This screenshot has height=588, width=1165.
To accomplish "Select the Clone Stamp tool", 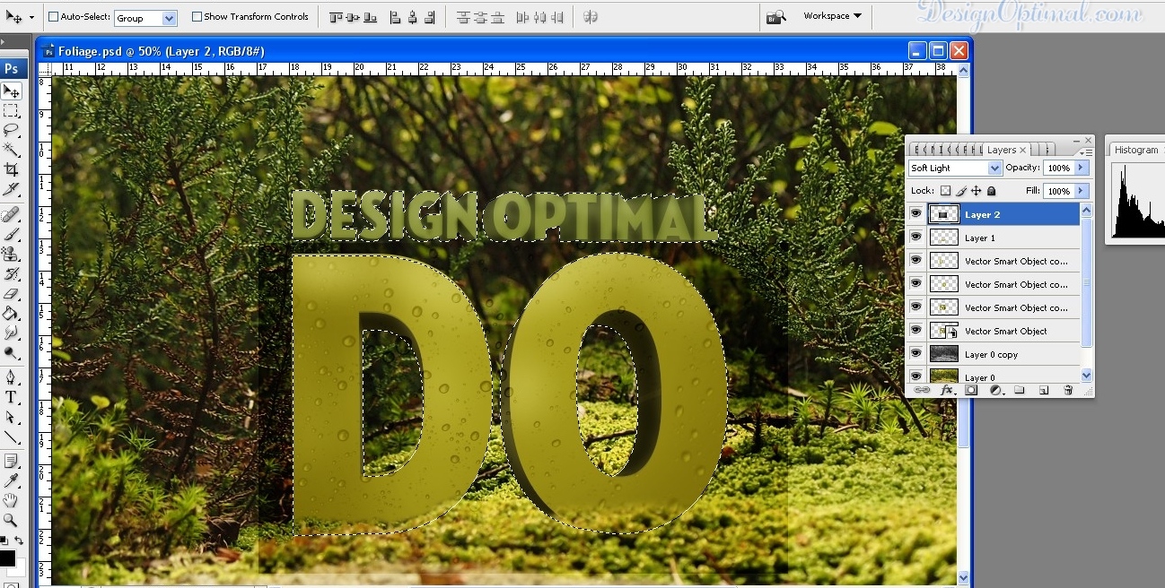I will 12,254.
